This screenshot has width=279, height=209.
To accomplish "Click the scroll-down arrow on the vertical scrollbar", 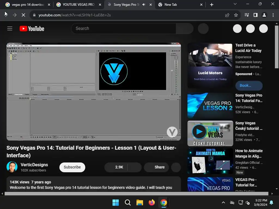I will tap(277, 189).
